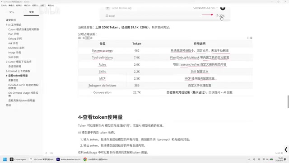
Task: Go to Debug 示例 in outline
Action: click(x=15, y=38)
